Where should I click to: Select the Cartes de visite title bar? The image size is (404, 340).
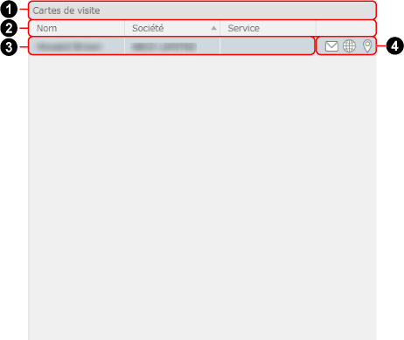(x=202, y=10)
